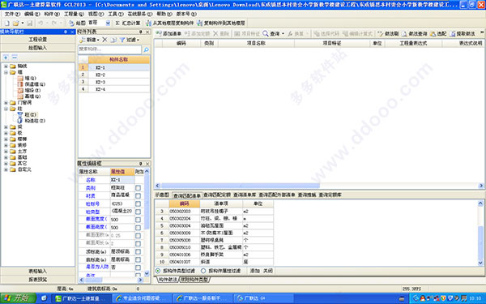Click 从其他楼层复制构件 toolbar item
This screenshot has width=486, height=304.
point(169,24)
